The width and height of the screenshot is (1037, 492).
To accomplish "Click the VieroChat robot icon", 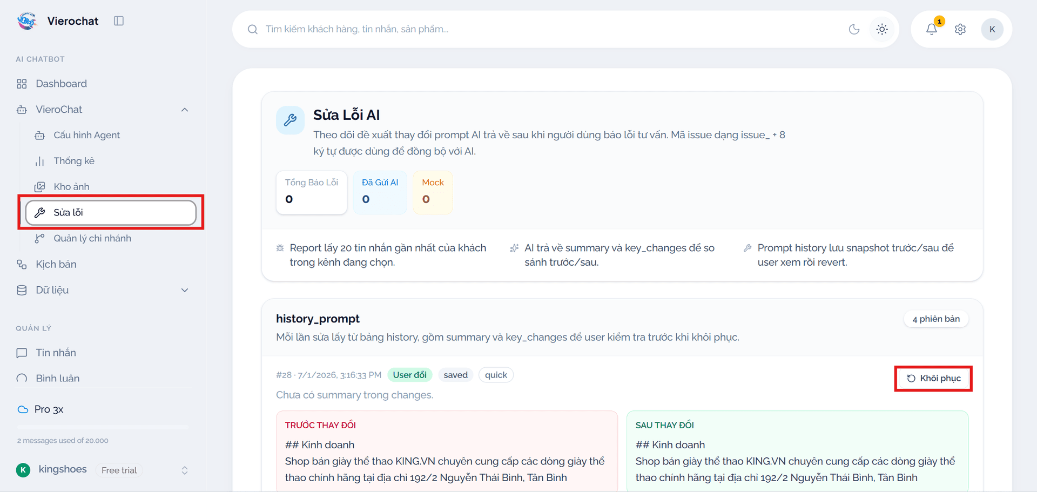I will click(22, 110).
